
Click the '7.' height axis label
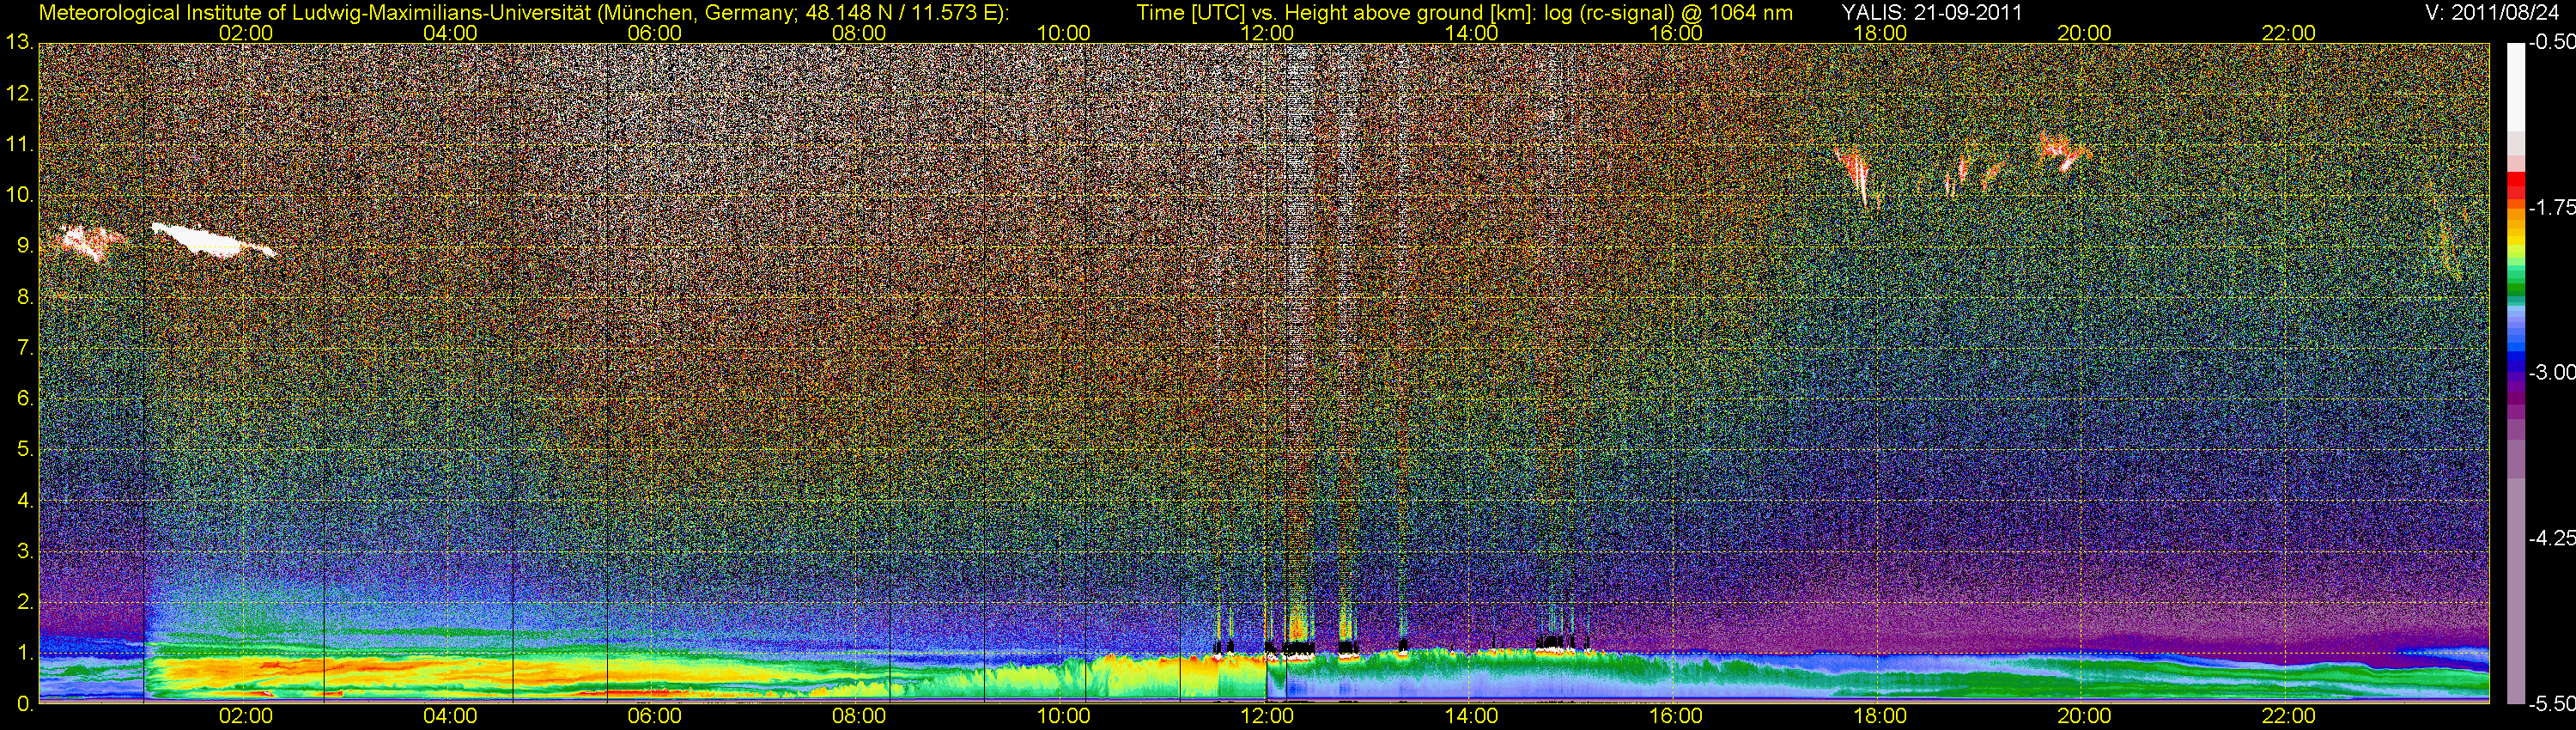click(25, 348)
